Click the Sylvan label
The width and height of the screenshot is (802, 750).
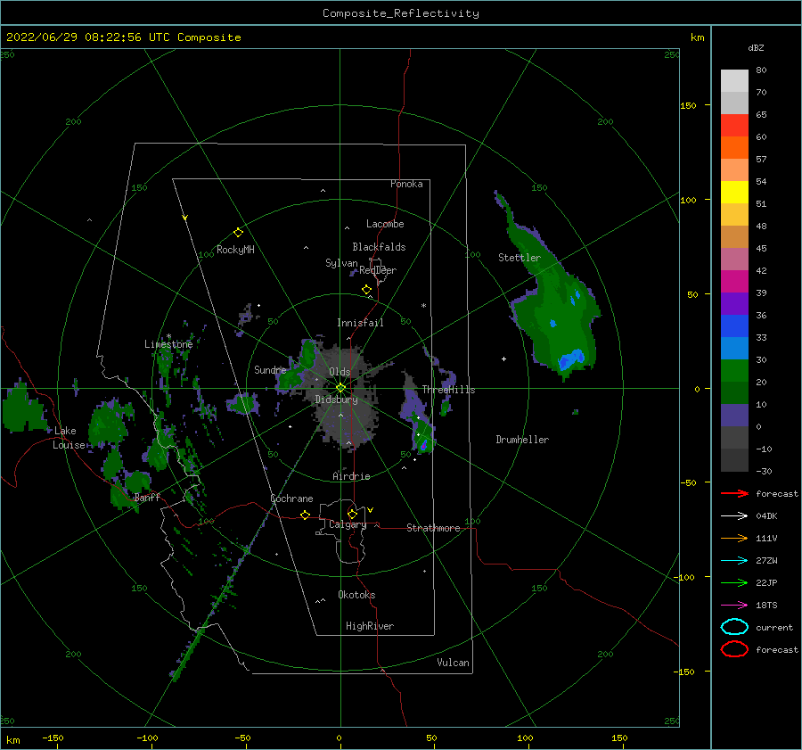341,263
